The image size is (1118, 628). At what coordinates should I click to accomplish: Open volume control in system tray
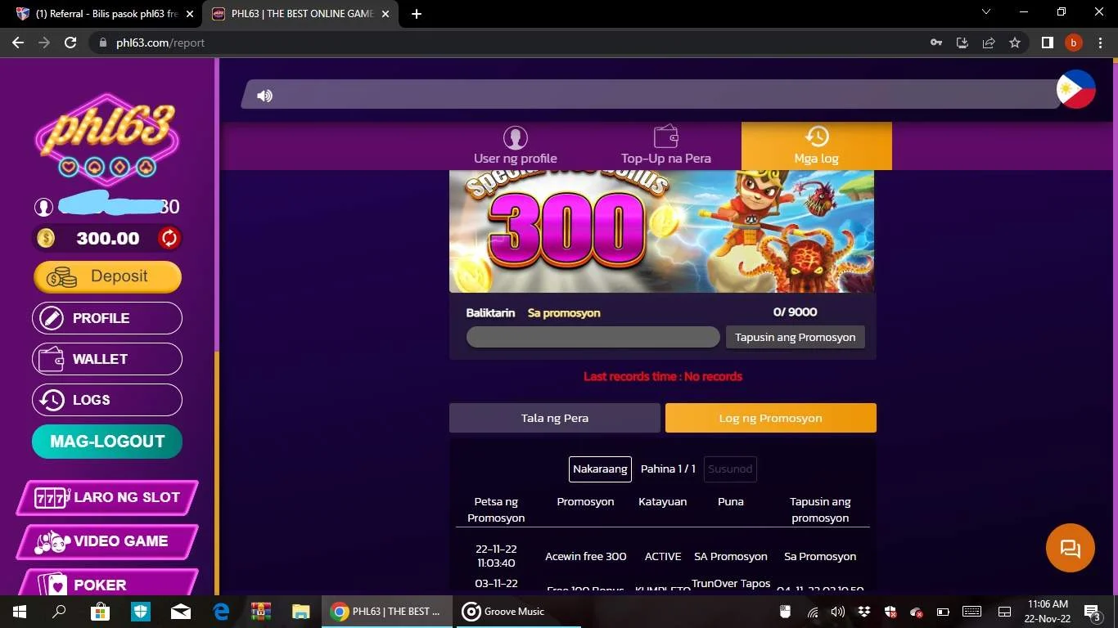click(837, 612)
